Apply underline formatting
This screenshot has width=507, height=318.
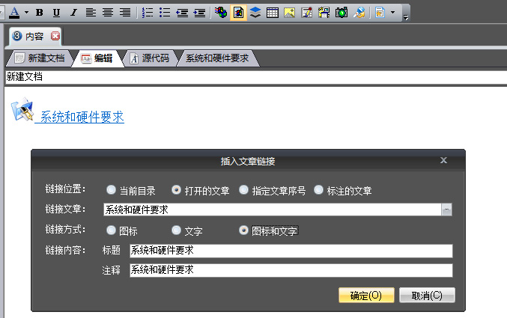pos(56,13)
